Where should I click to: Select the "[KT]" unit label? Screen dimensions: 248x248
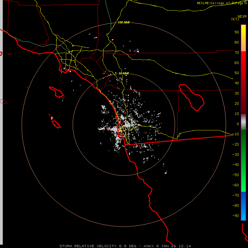click(x=235, y=19)
